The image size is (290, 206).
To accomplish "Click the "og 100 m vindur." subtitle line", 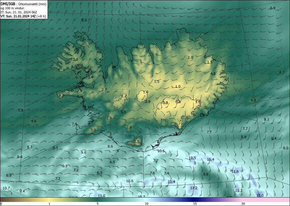I will pyautogui.click(x=12, y=8).
